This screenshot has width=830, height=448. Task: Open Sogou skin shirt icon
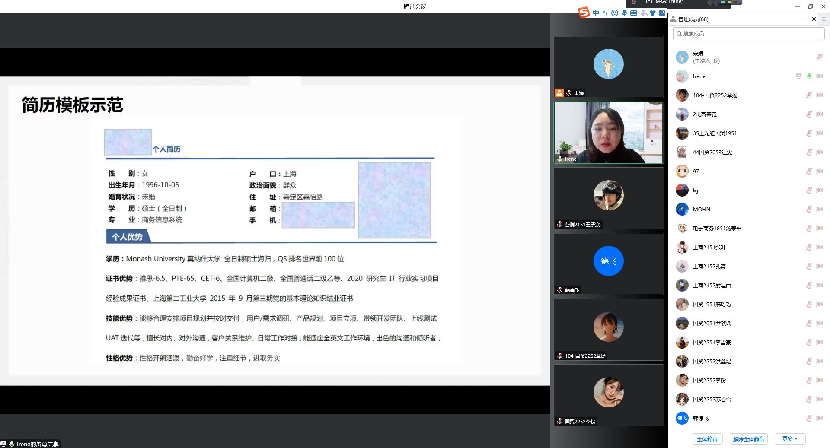[x=653, y=13]
